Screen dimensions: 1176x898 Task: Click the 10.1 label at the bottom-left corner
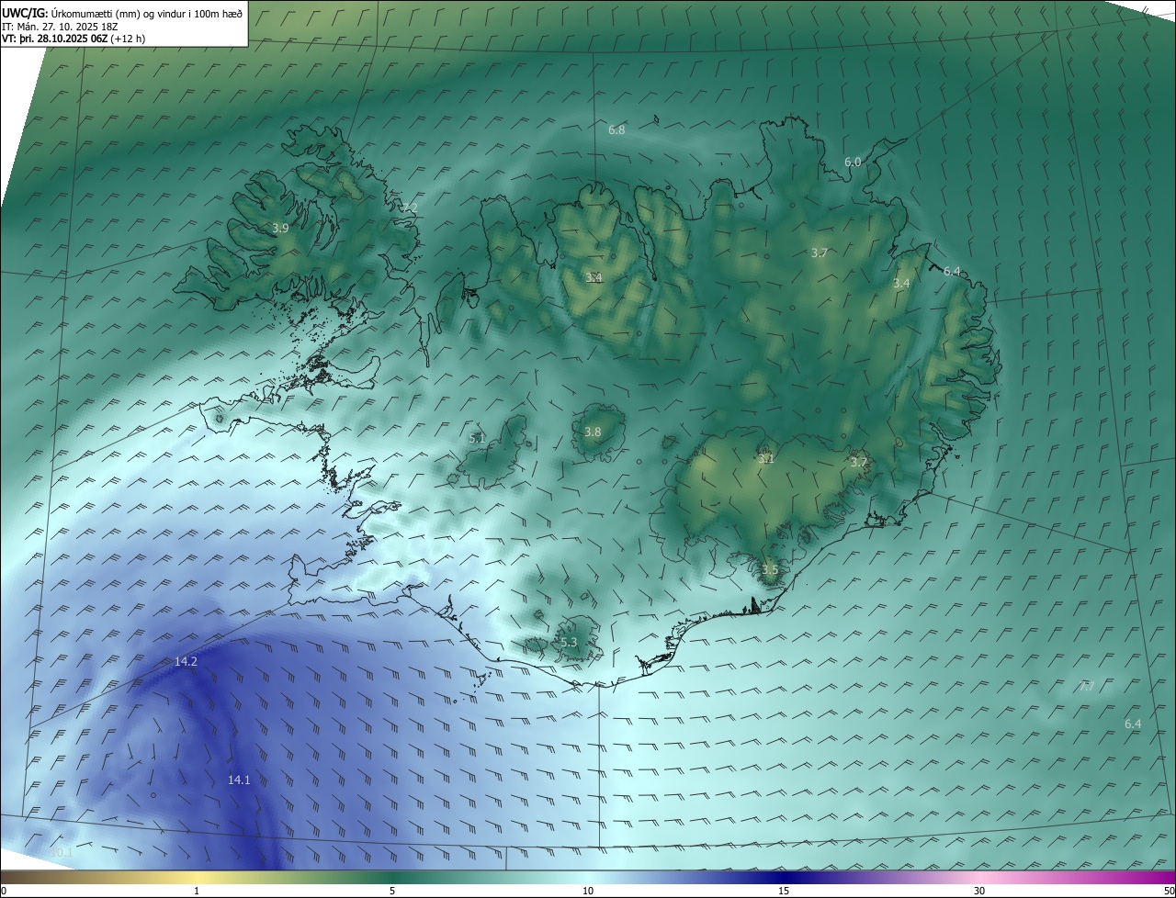(x=62, y=853)
